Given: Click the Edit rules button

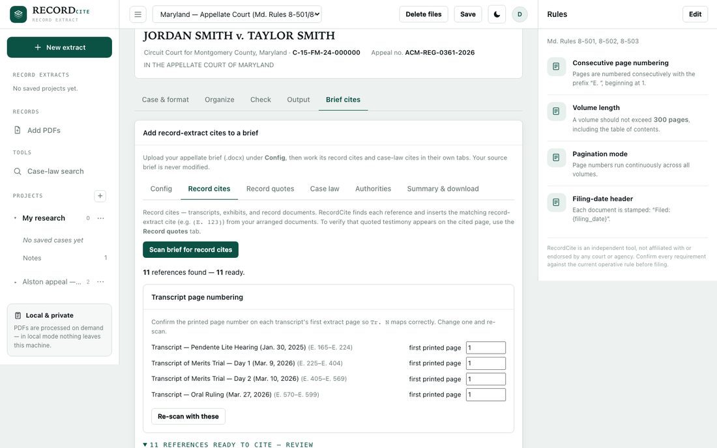Looking at the screenshot, I should coord(695,14).
